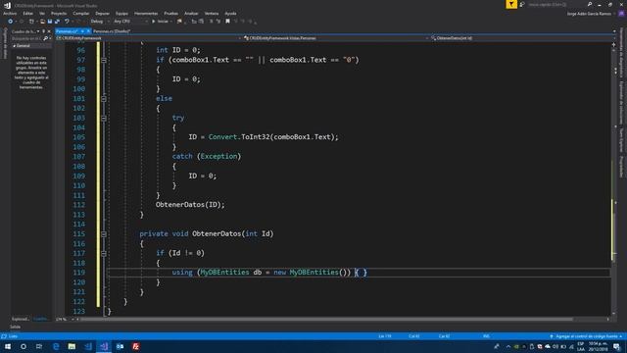
Task: Click the feedback icon beside quick launch
Action: [522, 4]
